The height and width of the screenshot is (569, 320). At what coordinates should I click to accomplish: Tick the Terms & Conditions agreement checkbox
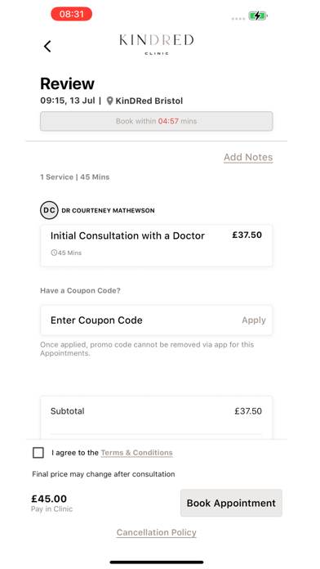[x=38, y=453]
